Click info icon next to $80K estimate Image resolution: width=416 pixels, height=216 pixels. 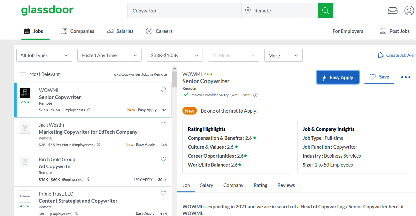click(x=76, y=214)
